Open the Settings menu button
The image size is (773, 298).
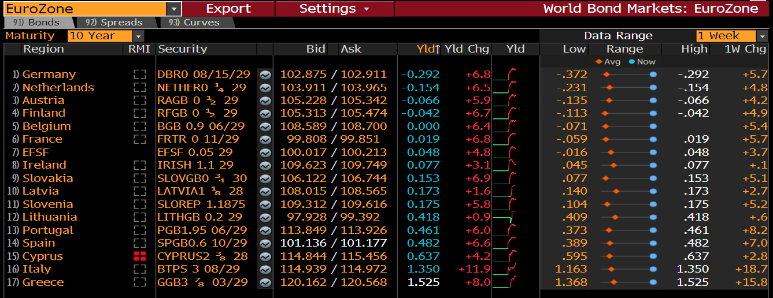point(334,9)
